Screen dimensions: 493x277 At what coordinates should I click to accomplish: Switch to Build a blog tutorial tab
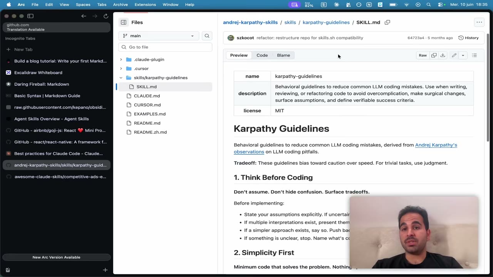(56, 61)
